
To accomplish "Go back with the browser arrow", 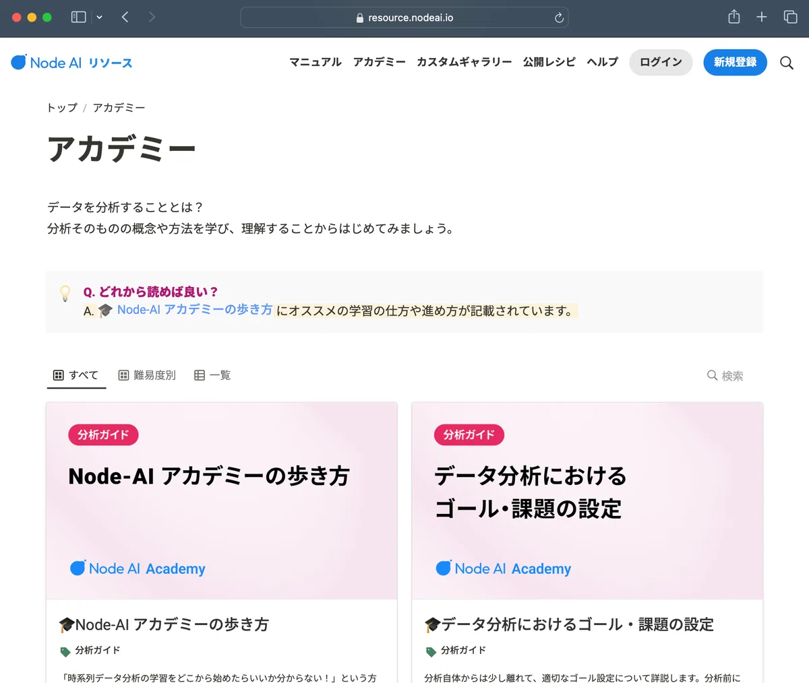I will 125,17.
